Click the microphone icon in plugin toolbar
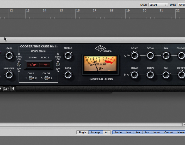This screenshot has width=185, height=145. point(14,89)
